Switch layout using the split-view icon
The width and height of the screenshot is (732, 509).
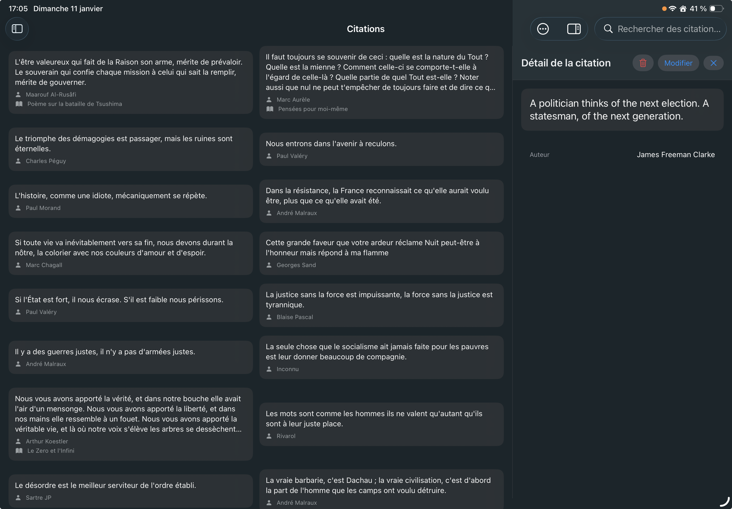(573, 29)
